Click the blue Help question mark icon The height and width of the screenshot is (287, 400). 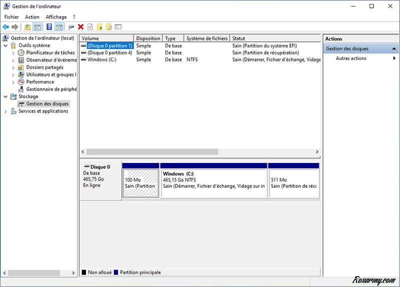(x=49, y=27)
